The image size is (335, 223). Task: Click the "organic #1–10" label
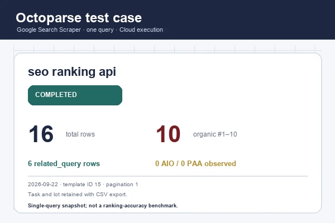pos(215,134)
